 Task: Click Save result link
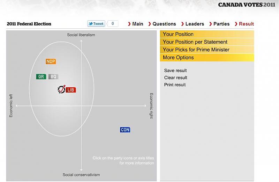coord(175,71)
